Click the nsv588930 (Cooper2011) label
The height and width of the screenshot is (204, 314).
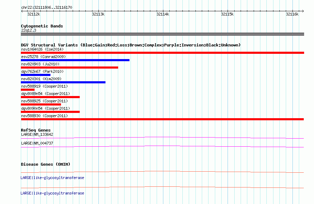pos(44,116)
